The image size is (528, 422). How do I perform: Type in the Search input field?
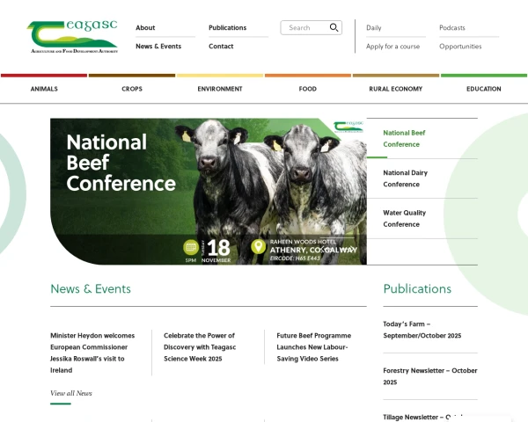[x=304, y=27]
